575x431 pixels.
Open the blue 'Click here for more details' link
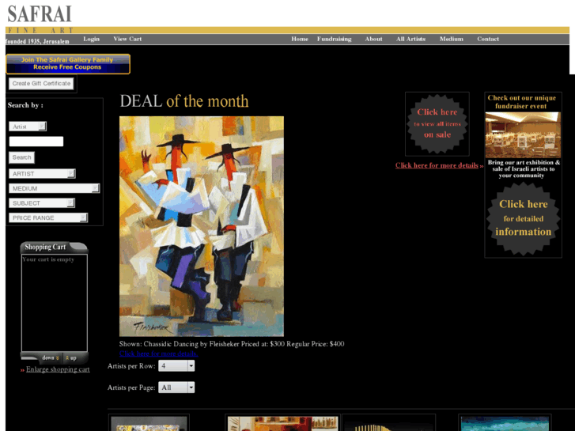(x=158, y=353)
